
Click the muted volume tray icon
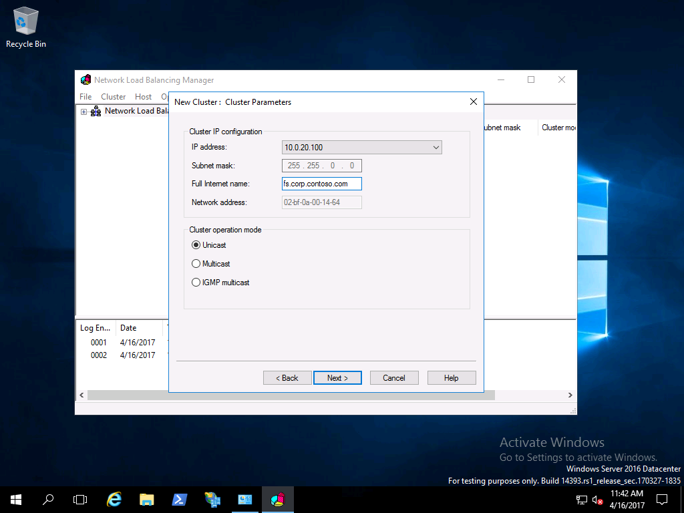click(x=597, y=500)
